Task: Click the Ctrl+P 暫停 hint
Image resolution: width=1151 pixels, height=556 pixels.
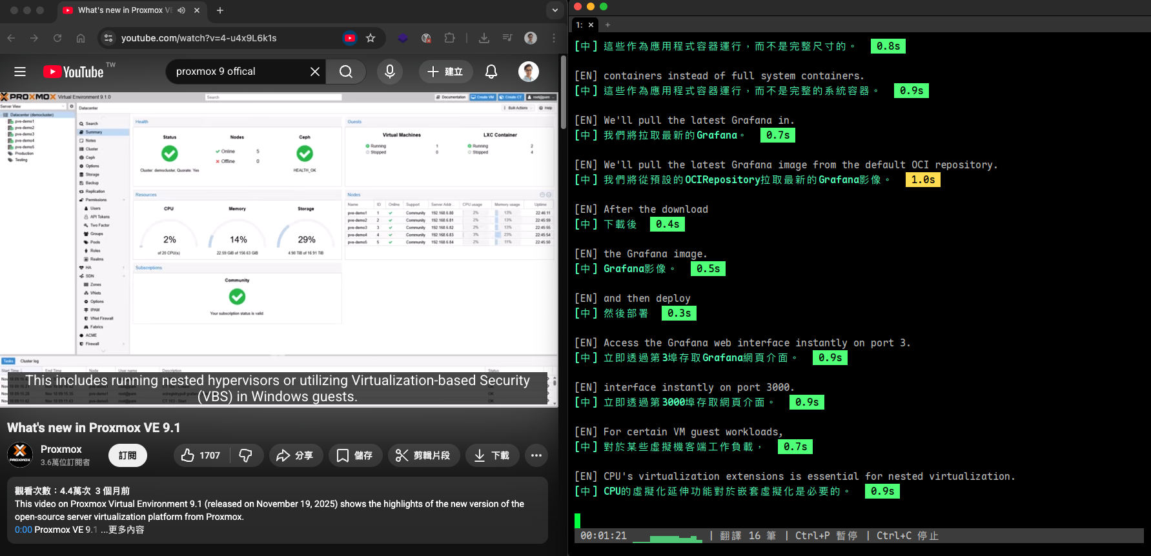Action: (826, 535)
